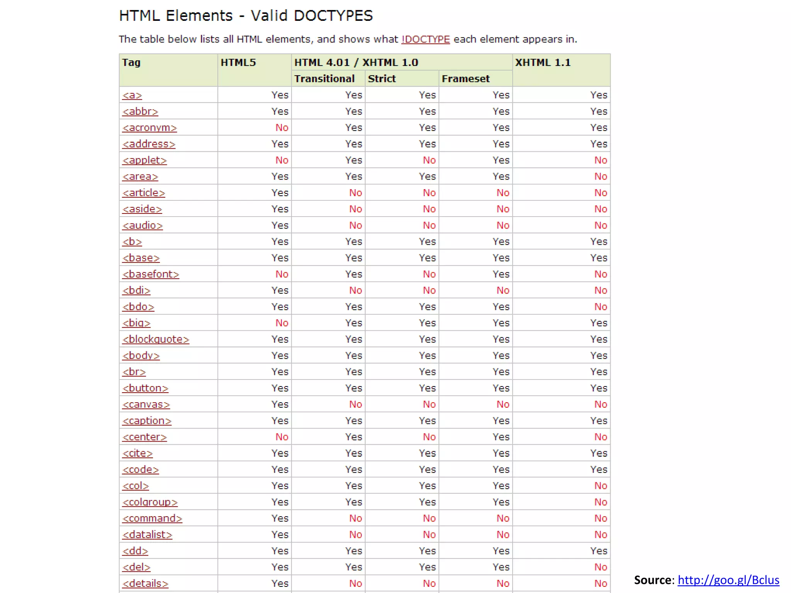Open the <datalist> tag link
The width and height of the screenshot is (791, 593).
(x=147, y=535)
